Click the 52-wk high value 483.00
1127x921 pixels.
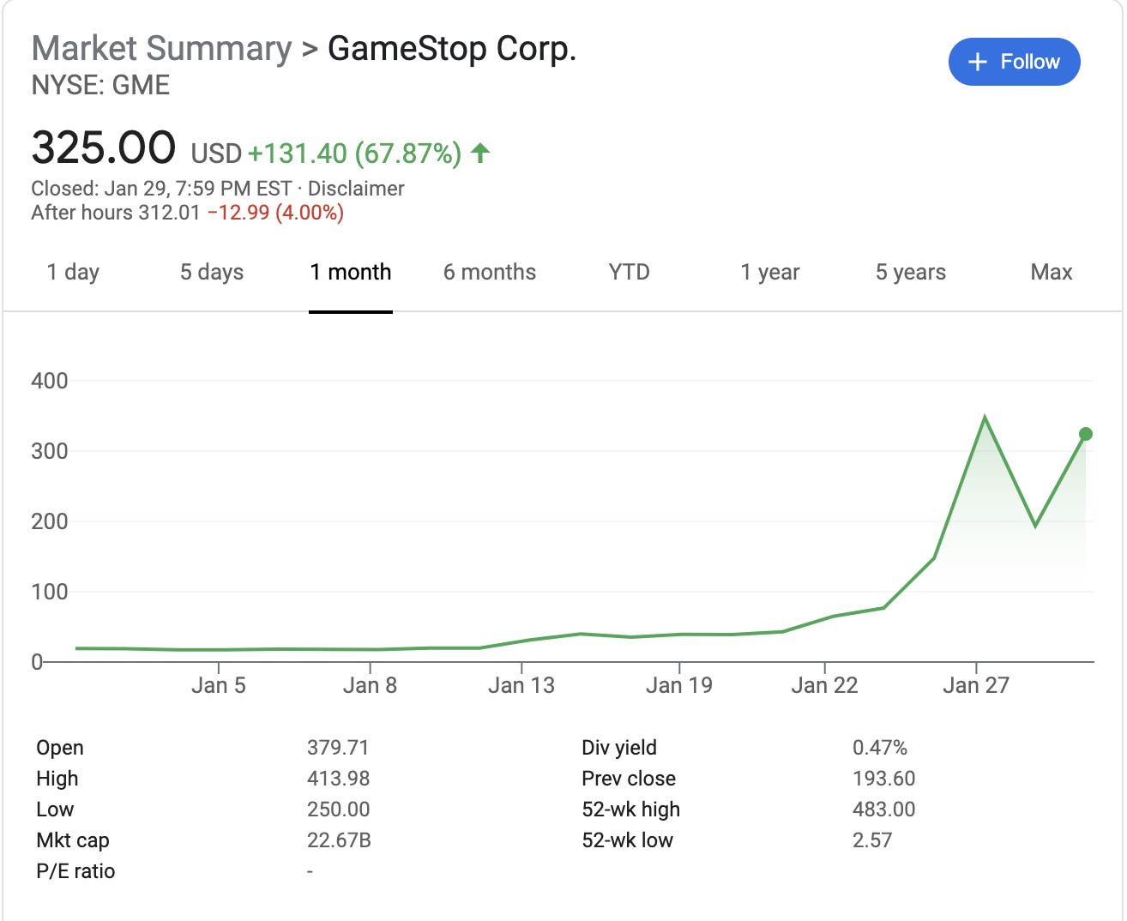pyautogui.click(x=883, y=810)
